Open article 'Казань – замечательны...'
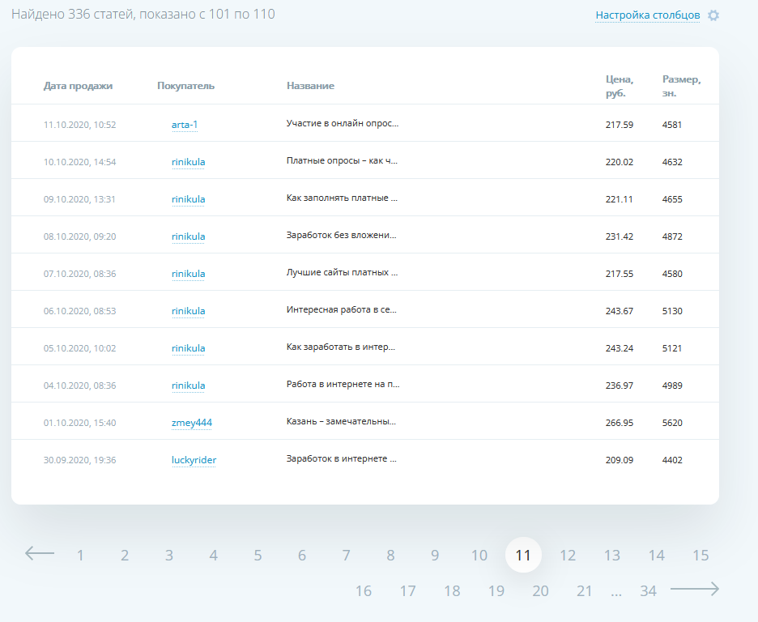Image resolution: width=758 pixels, height=622 pixels. 341,421
